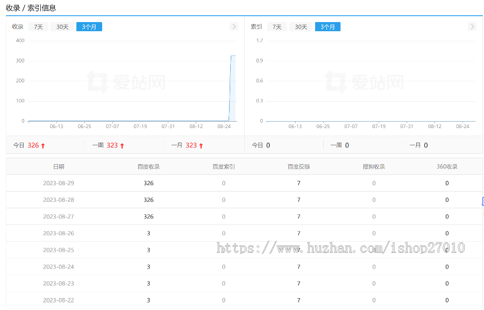Click 百度收录 value 326 for 2023-08-27
The height and width of the screenshot is (310, 484).
coord(148,216)
